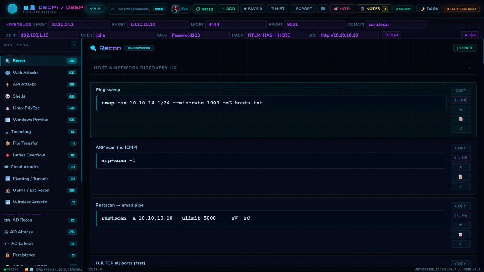Open the keyboard shortcuts icon button
484x272 pixels.
tap(322, 9)
